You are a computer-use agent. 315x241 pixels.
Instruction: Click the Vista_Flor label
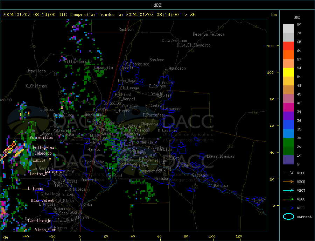tap(45, 230)
